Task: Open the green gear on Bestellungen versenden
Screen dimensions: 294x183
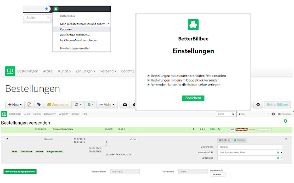Action: pos(286,121)
